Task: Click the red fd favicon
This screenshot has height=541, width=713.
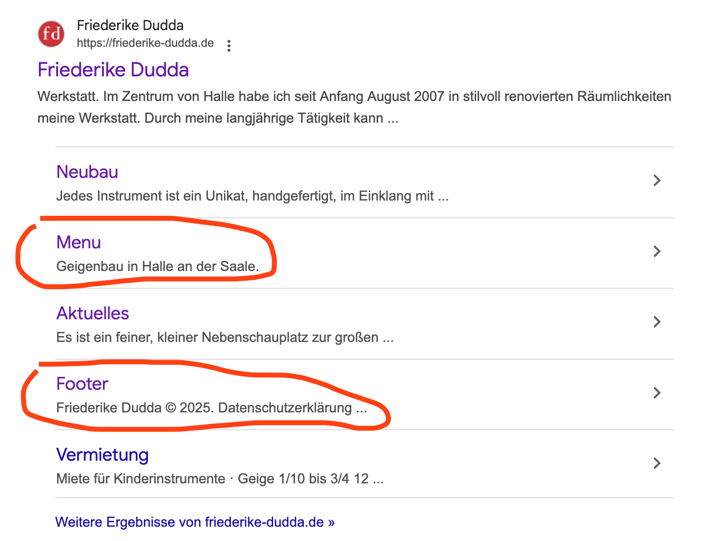Action: 51,34
